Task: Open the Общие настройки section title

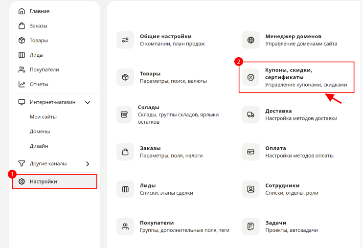Action: tap(165, 36)
